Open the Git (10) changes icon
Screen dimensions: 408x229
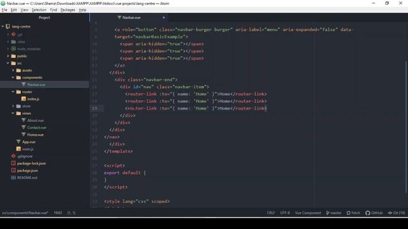390,212
